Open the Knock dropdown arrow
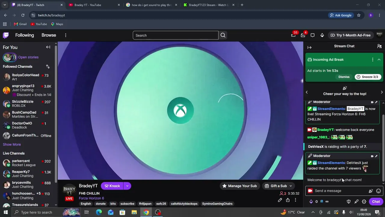The width and height of the screenshot is (385, 217). pyautogui.click(x=127, y=186)
